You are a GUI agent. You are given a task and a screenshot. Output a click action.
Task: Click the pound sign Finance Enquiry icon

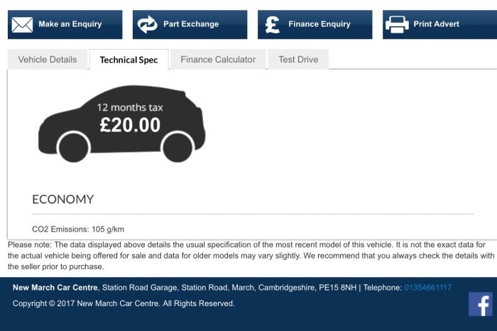(273, 25)
